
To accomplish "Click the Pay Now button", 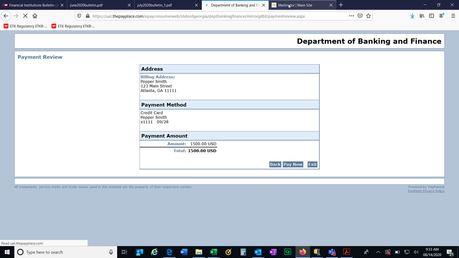I will coord(293,165).
